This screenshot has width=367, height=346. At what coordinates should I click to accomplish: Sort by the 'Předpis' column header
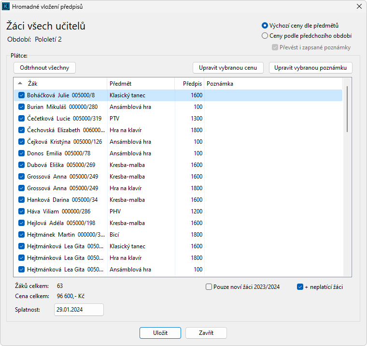click(189, 84)
